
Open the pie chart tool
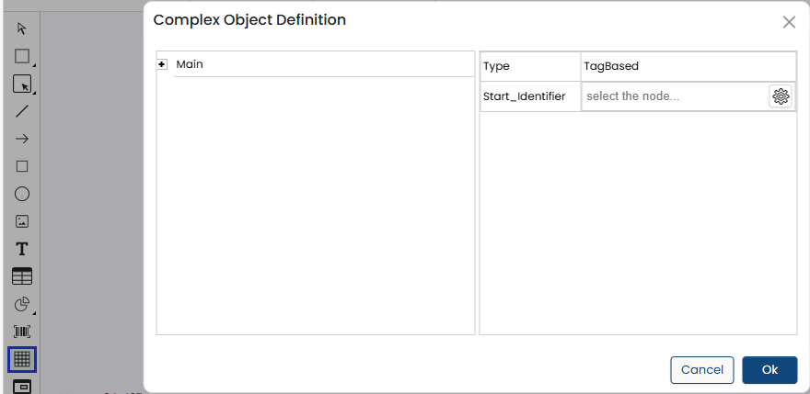22,304
